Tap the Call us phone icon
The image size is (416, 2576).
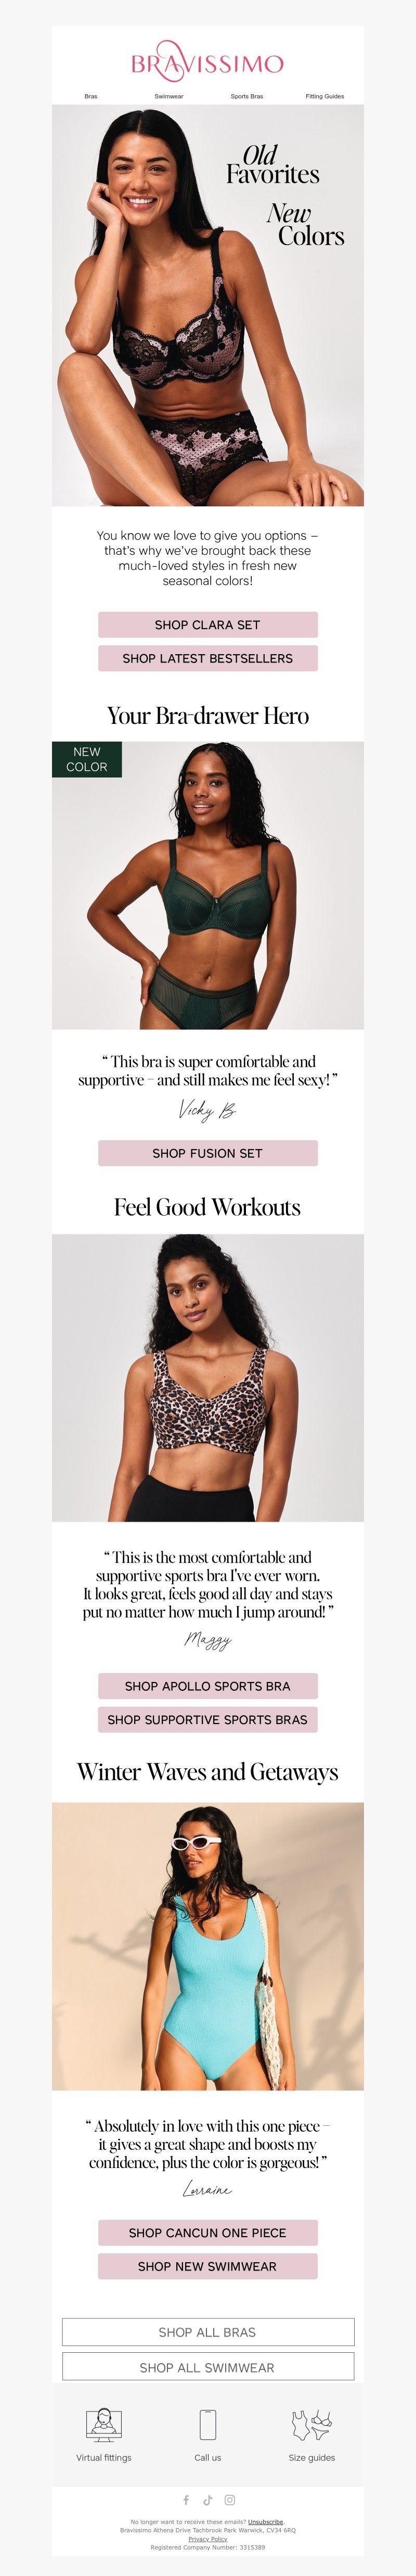tap(208, 2424)
